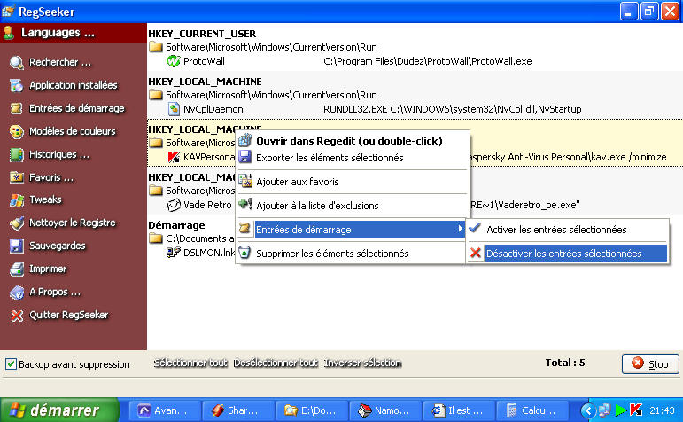Click the démarrer Start button
683x422 pixels.
59,410
